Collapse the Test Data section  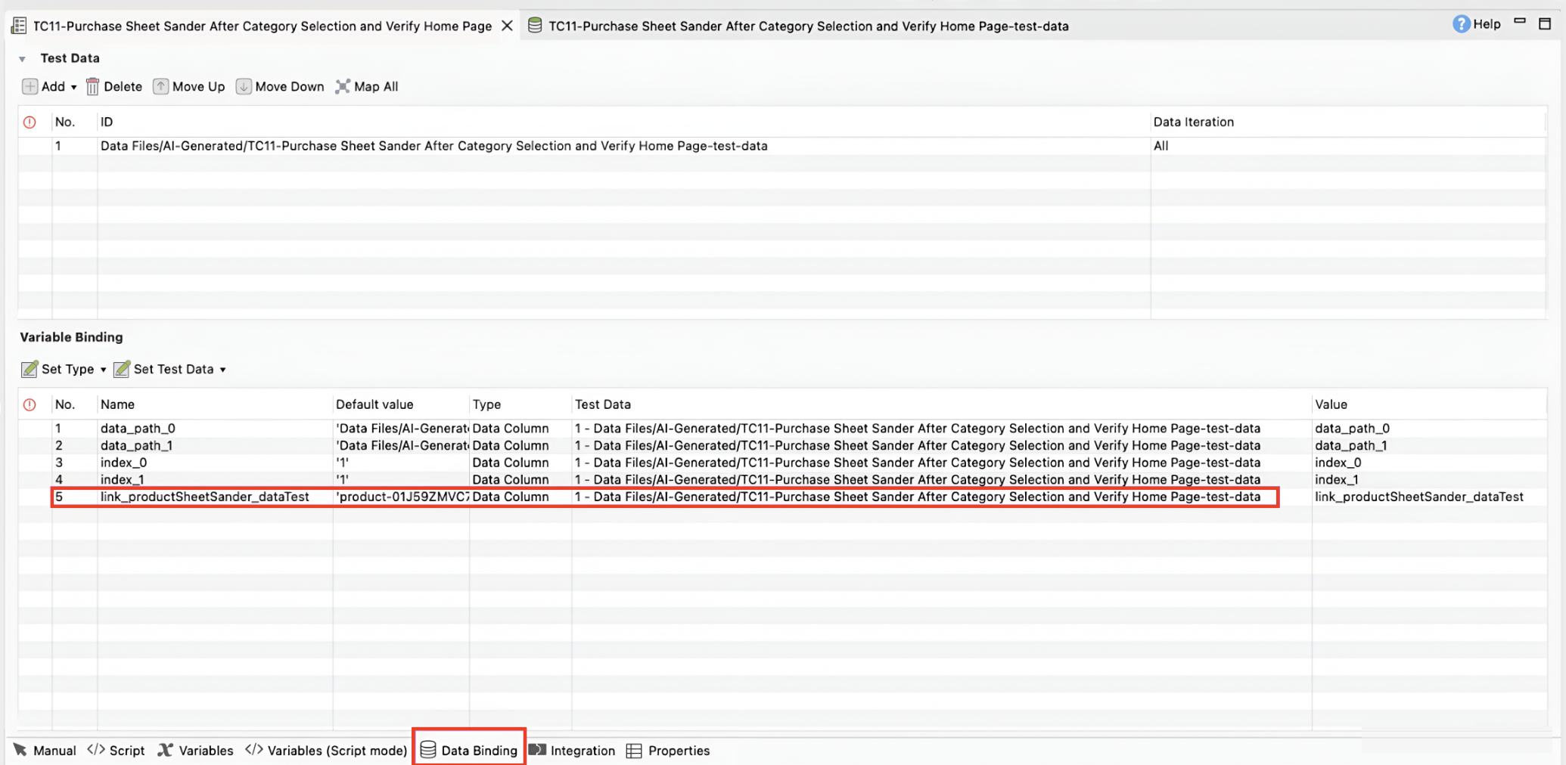tap(23, 59)
